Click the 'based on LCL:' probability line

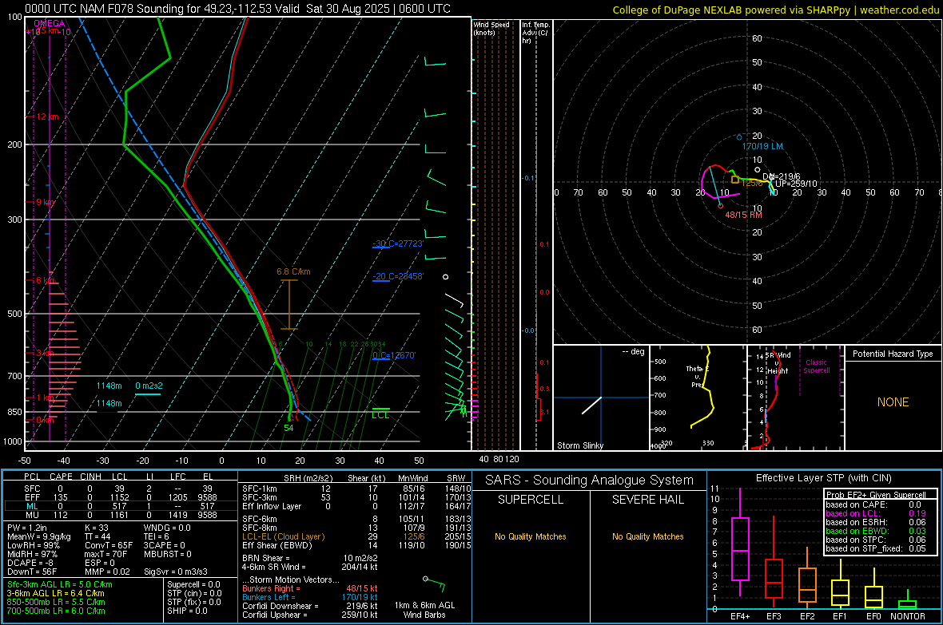tap(876, 514)
